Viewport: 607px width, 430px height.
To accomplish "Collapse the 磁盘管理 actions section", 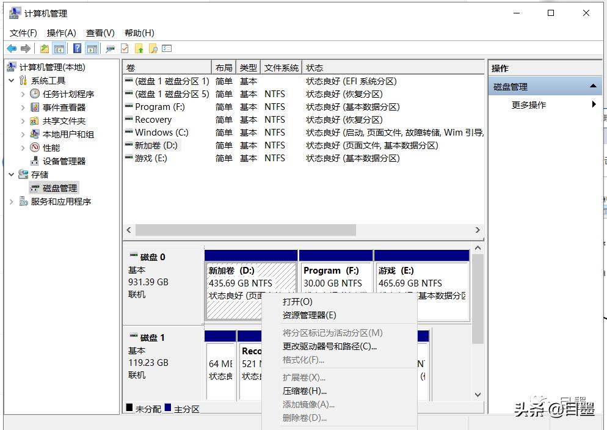I will [x=593, y=86].
